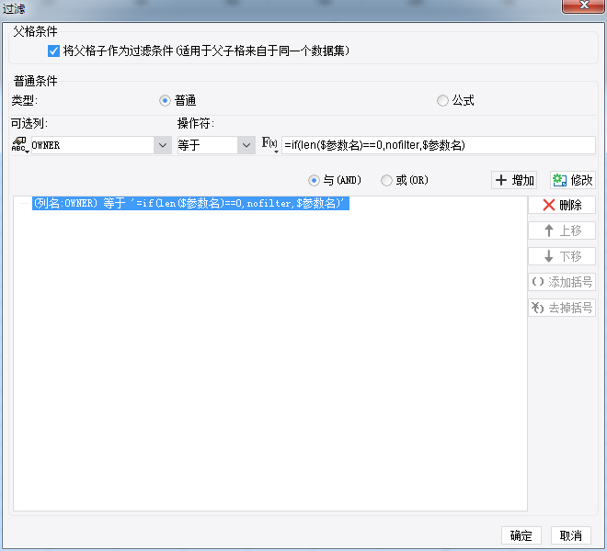Image resolution: width=607 pixels, height=551 pixels.
Task: Select the OWNER 等于 condition row
Action: coord(190,203)
